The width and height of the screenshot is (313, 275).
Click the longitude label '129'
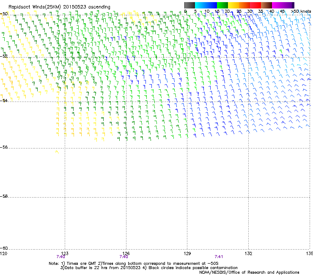[187, 253]
